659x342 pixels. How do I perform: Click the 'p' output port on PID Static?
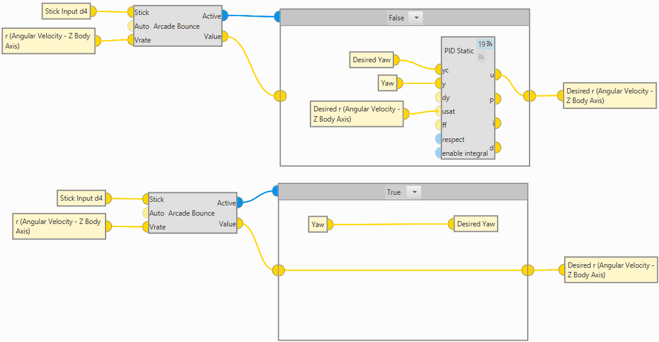click(x=495, y=99)
